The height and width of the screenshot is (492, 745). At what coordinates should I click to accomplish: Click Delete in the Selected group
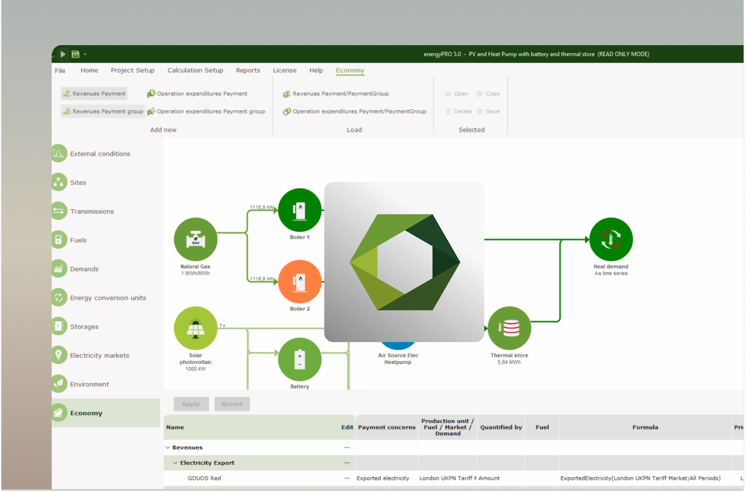click(x=458, y=111)
